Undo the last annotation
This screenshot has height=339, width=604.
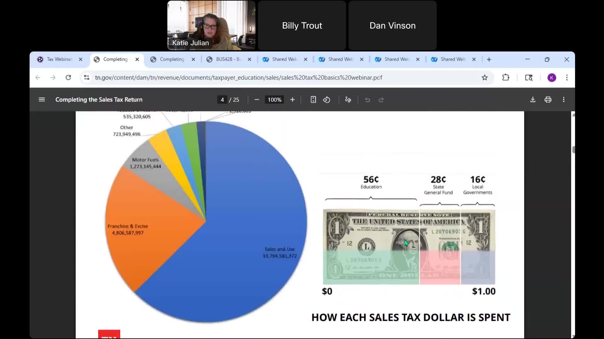[368, 100]
